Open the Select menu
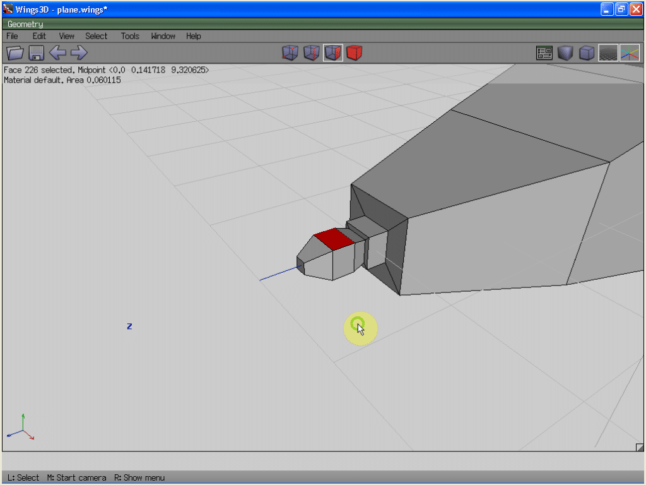 97,36
